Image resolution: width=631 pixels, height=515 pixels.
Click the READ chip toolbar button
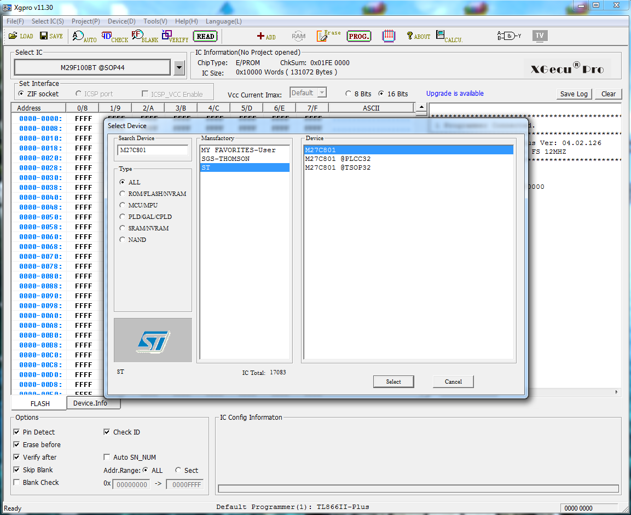coord(205,36)
